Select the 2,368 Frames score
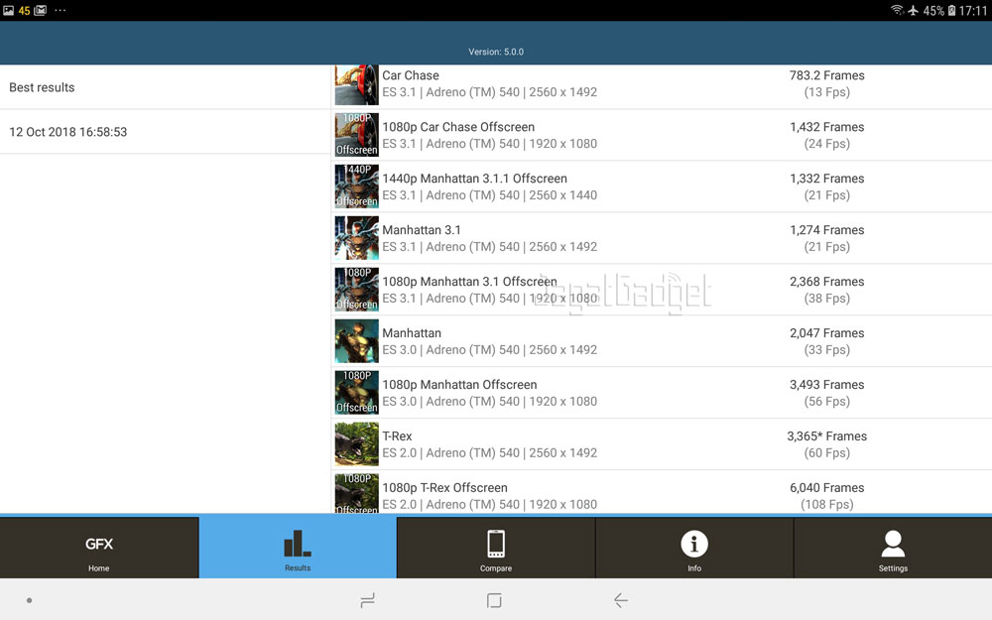The image size is (992, 620). (827, 282)
